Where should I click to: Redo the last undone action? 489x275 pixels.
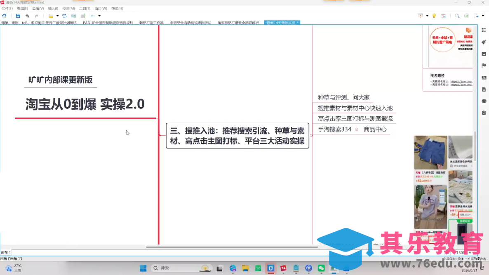[x=36, y=16]
